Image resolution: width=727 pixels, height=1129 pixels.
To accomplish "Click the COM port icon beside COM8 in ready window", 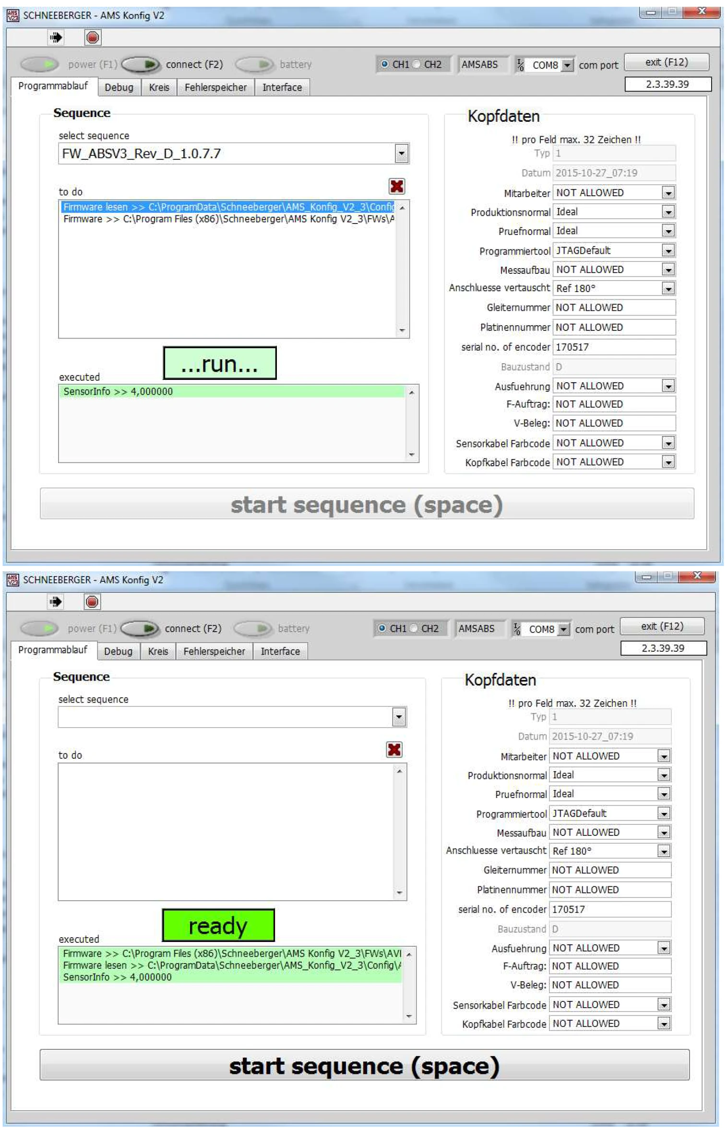I will tap(517, 629).
